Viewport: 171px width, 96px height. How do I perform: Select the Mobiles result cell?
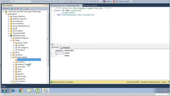coord(69,56)
